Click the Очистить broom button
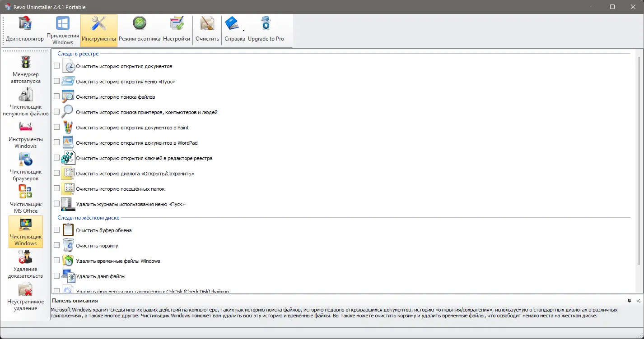 pyautogui.click(x=207, y=30)
